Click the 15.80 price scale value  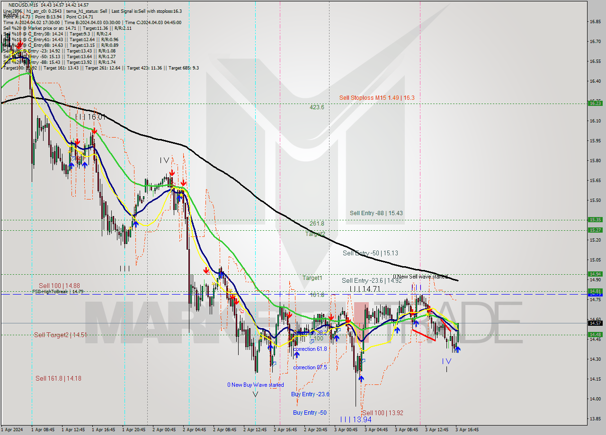[x=595, y=161]
